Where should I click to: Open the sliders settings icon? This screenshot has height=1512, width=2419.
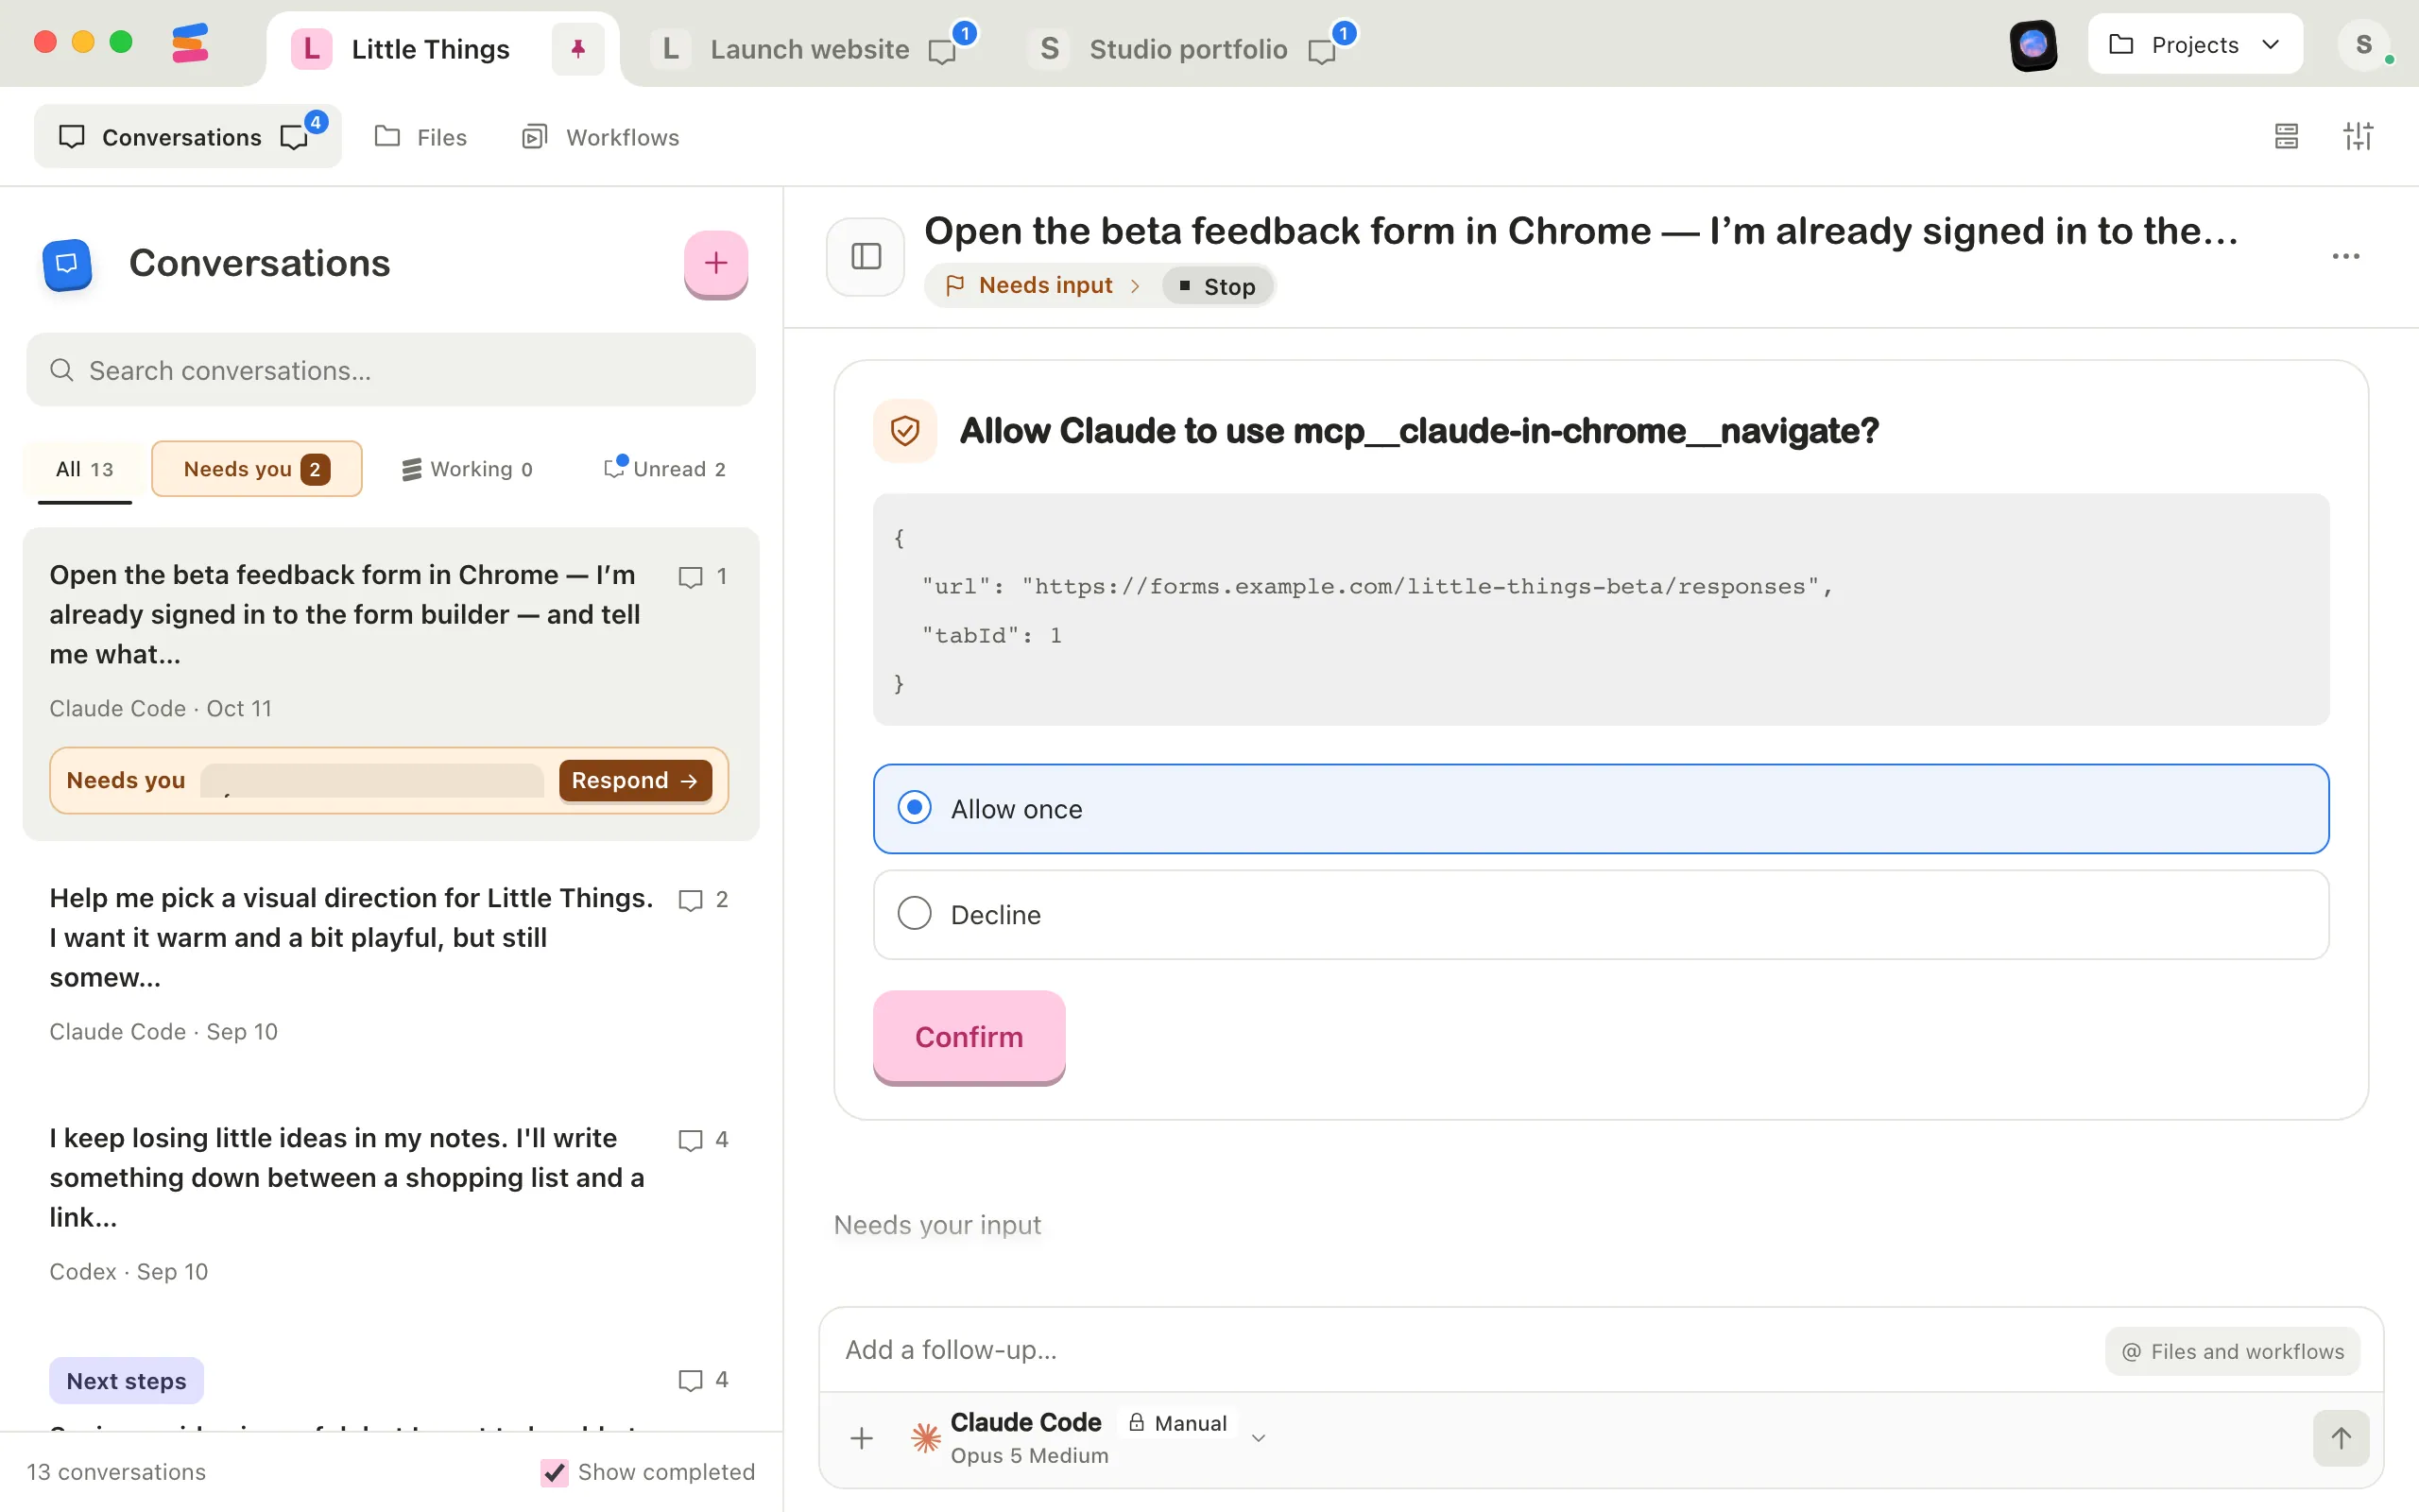tap(2358, 136)
